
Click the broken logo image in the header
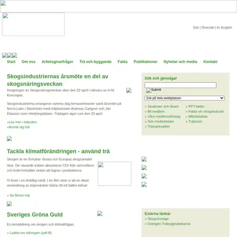[x=33, y=24]
